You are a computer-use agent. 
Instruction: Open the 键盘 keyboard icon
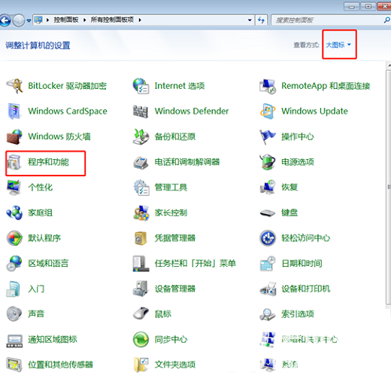pyautogui.click(x=268, y=213)
